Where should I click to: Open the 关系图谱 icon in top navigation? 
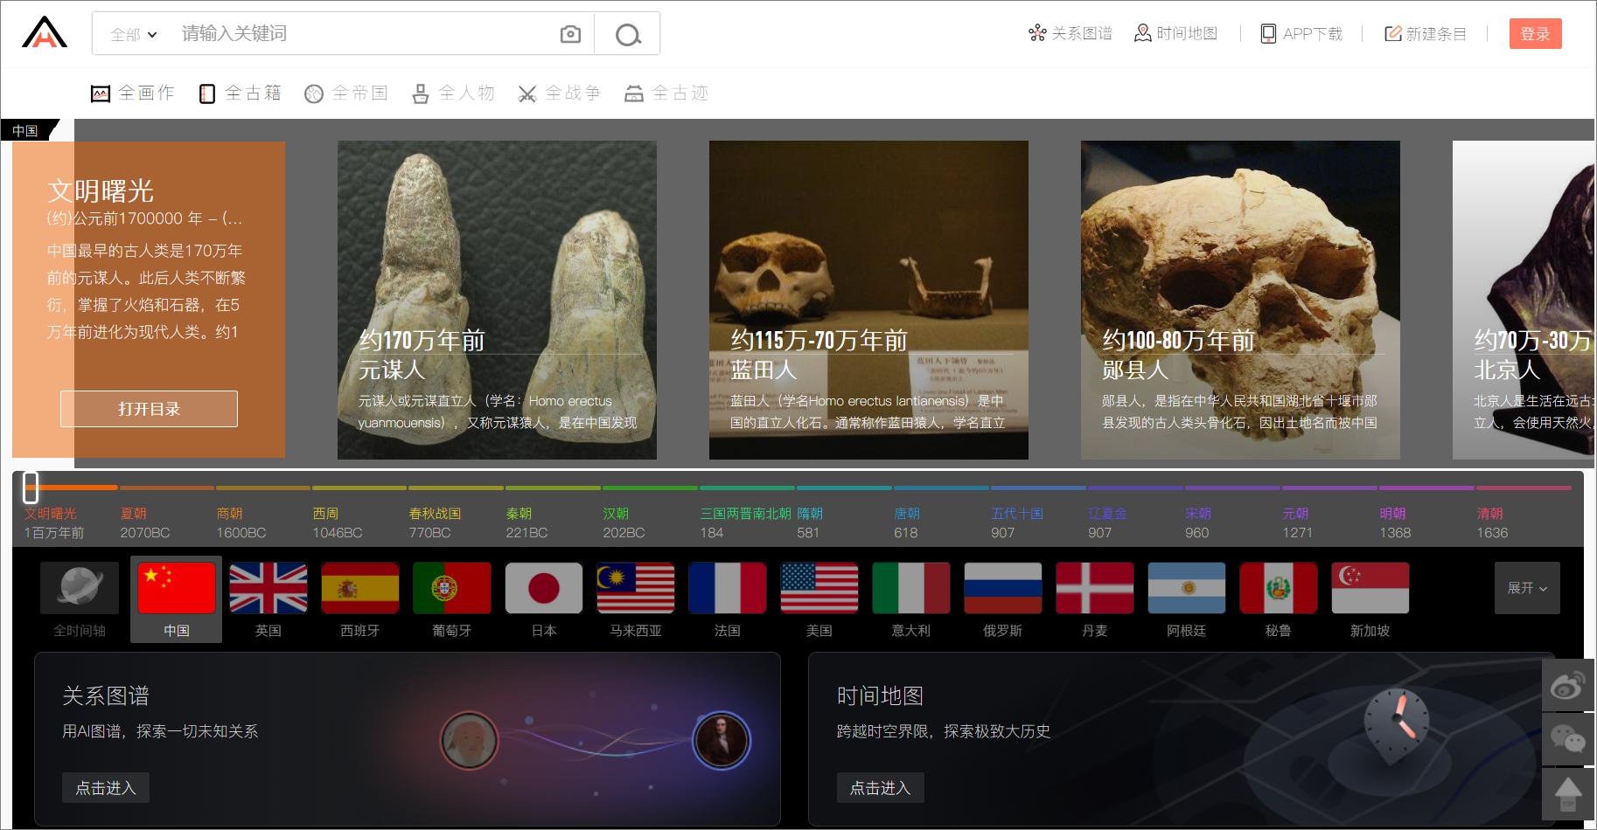pos(1037,32)
